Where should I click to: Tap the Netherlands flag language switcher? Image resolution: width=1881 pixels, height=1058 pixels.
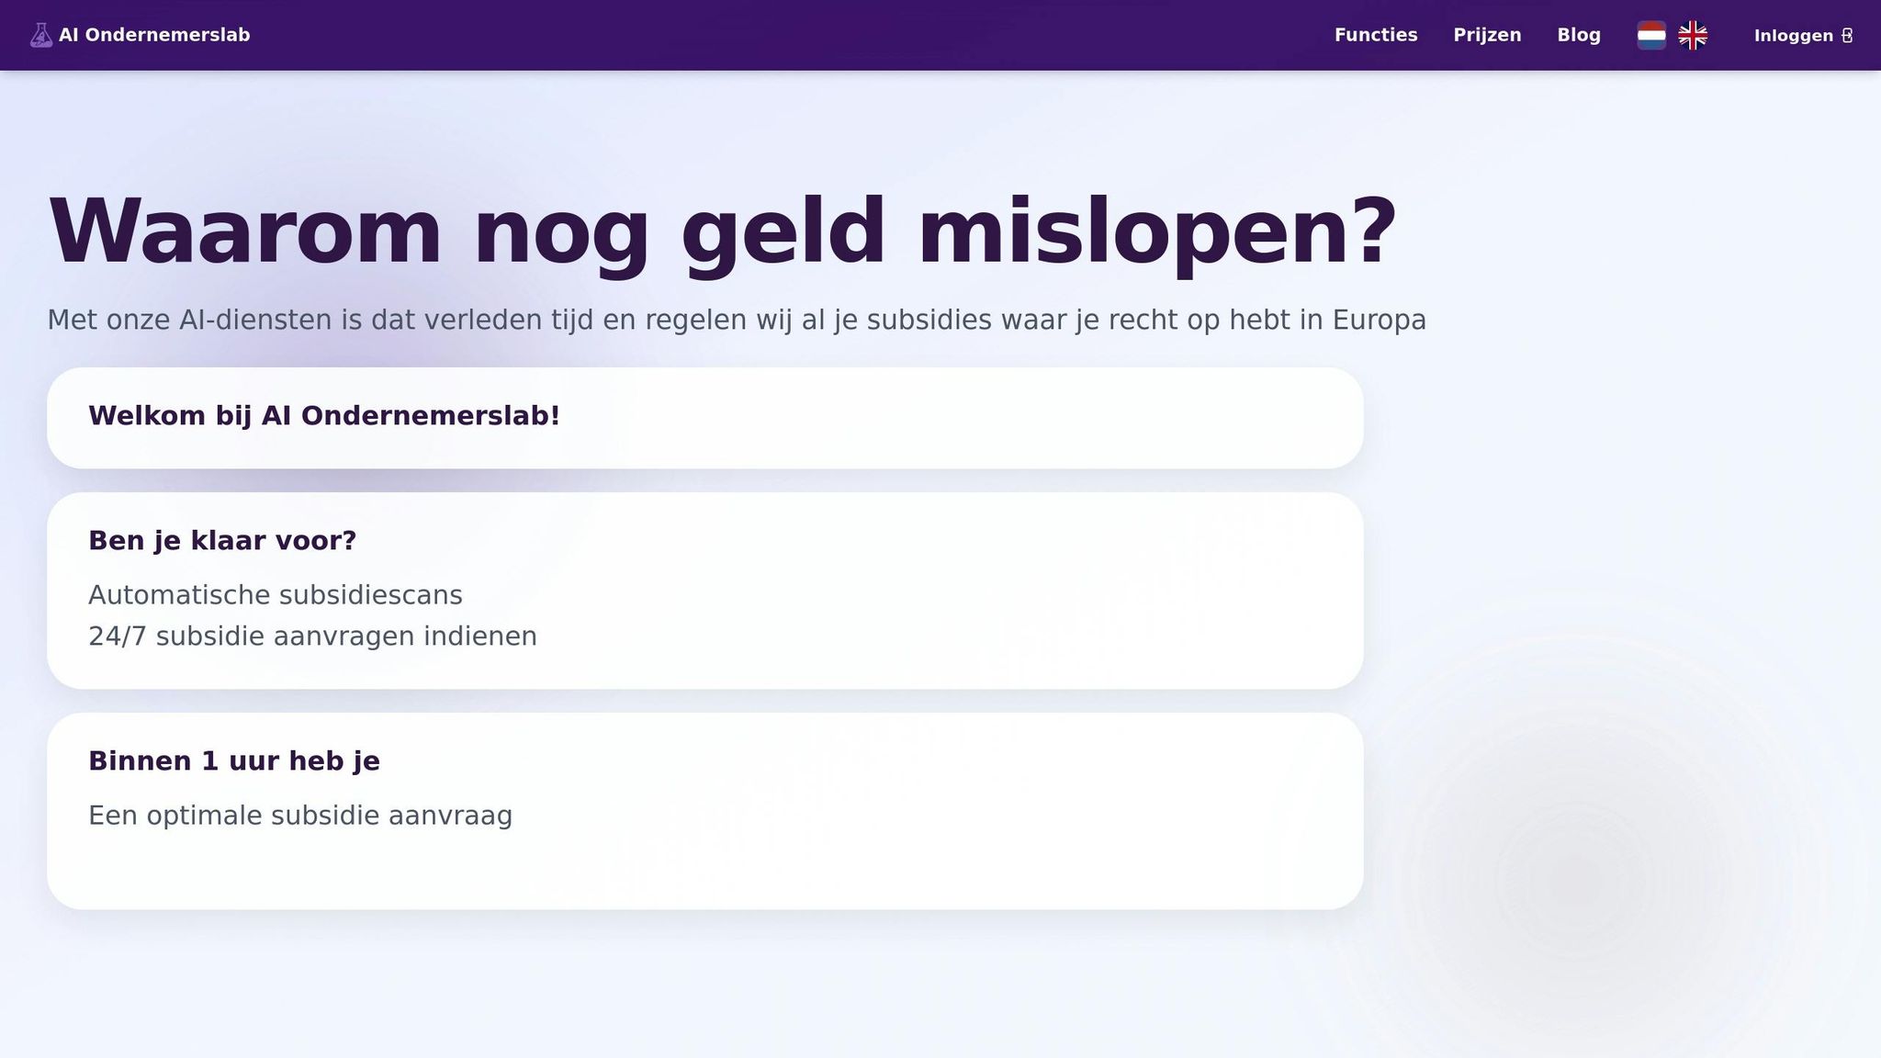(1652, 34)
